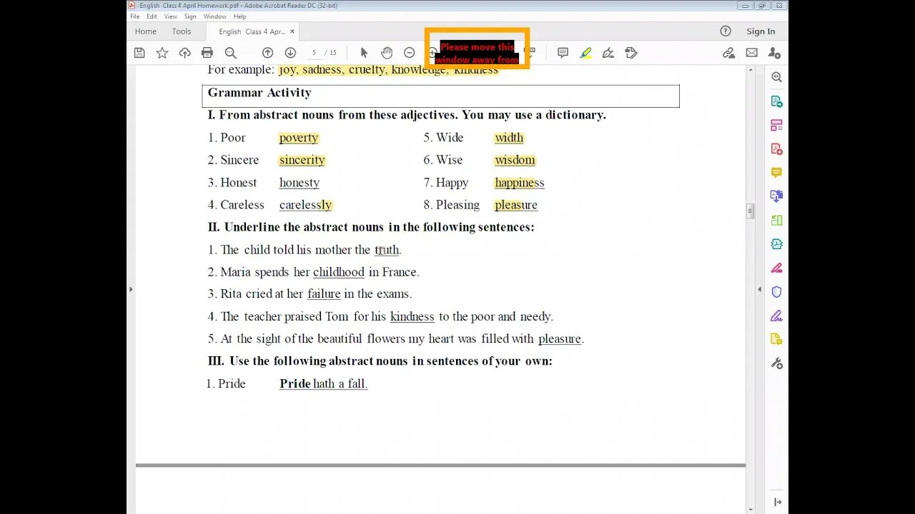915x514 pixels.
Task: Collapse the right tools pane arrow
Action: click(759, 289)
